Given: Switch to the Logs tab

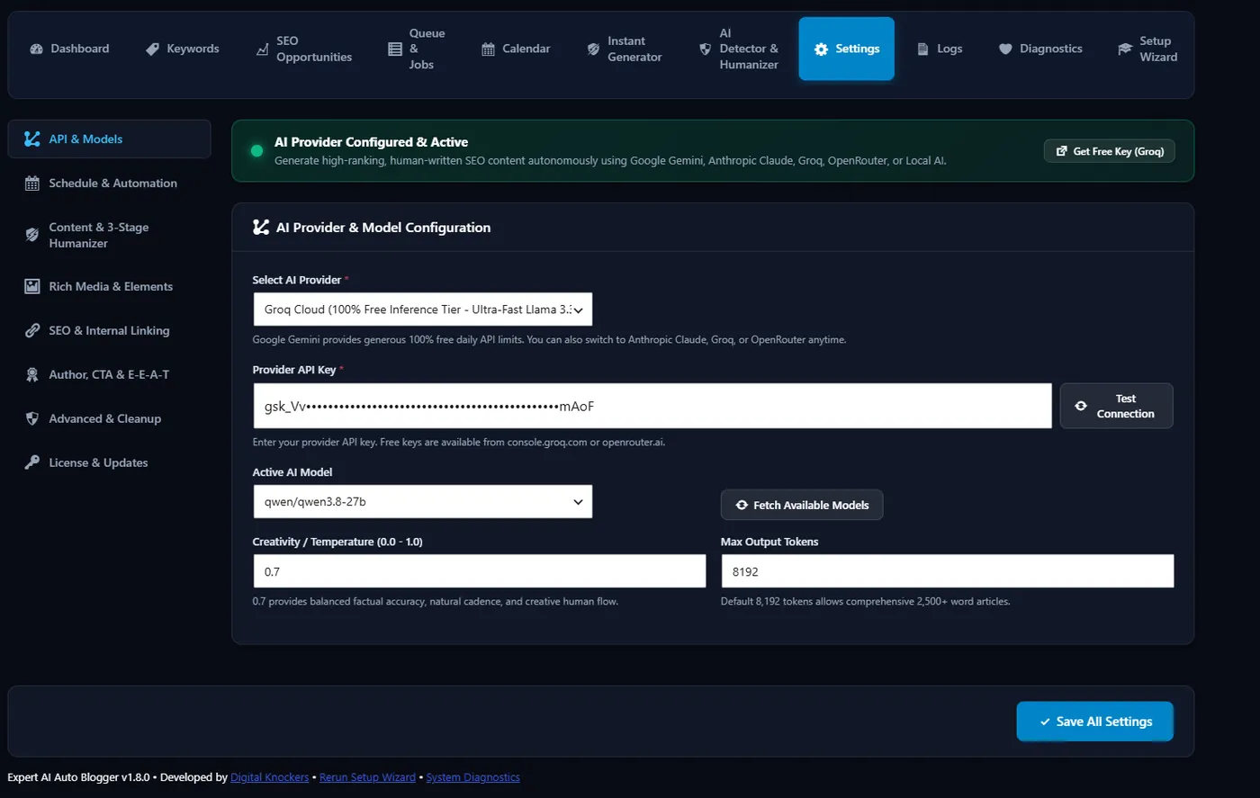Looking at the screenshot, I should [940, 49].
